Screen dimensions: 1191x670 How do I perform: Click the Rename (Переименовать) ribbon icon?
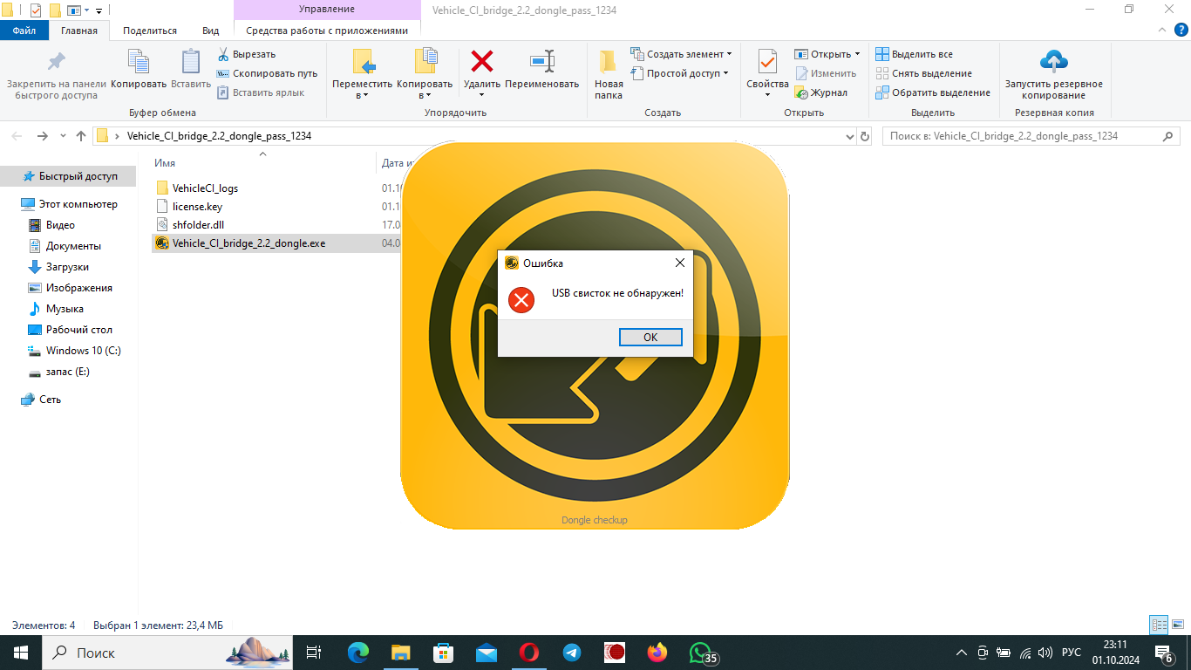[x=541, y=63]
